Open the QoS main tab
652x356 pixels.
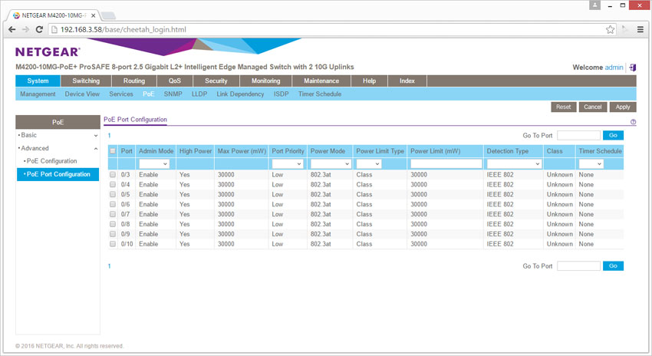click(175, 81)
